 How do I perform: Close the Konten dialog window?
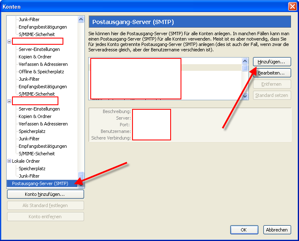point(292,6)
